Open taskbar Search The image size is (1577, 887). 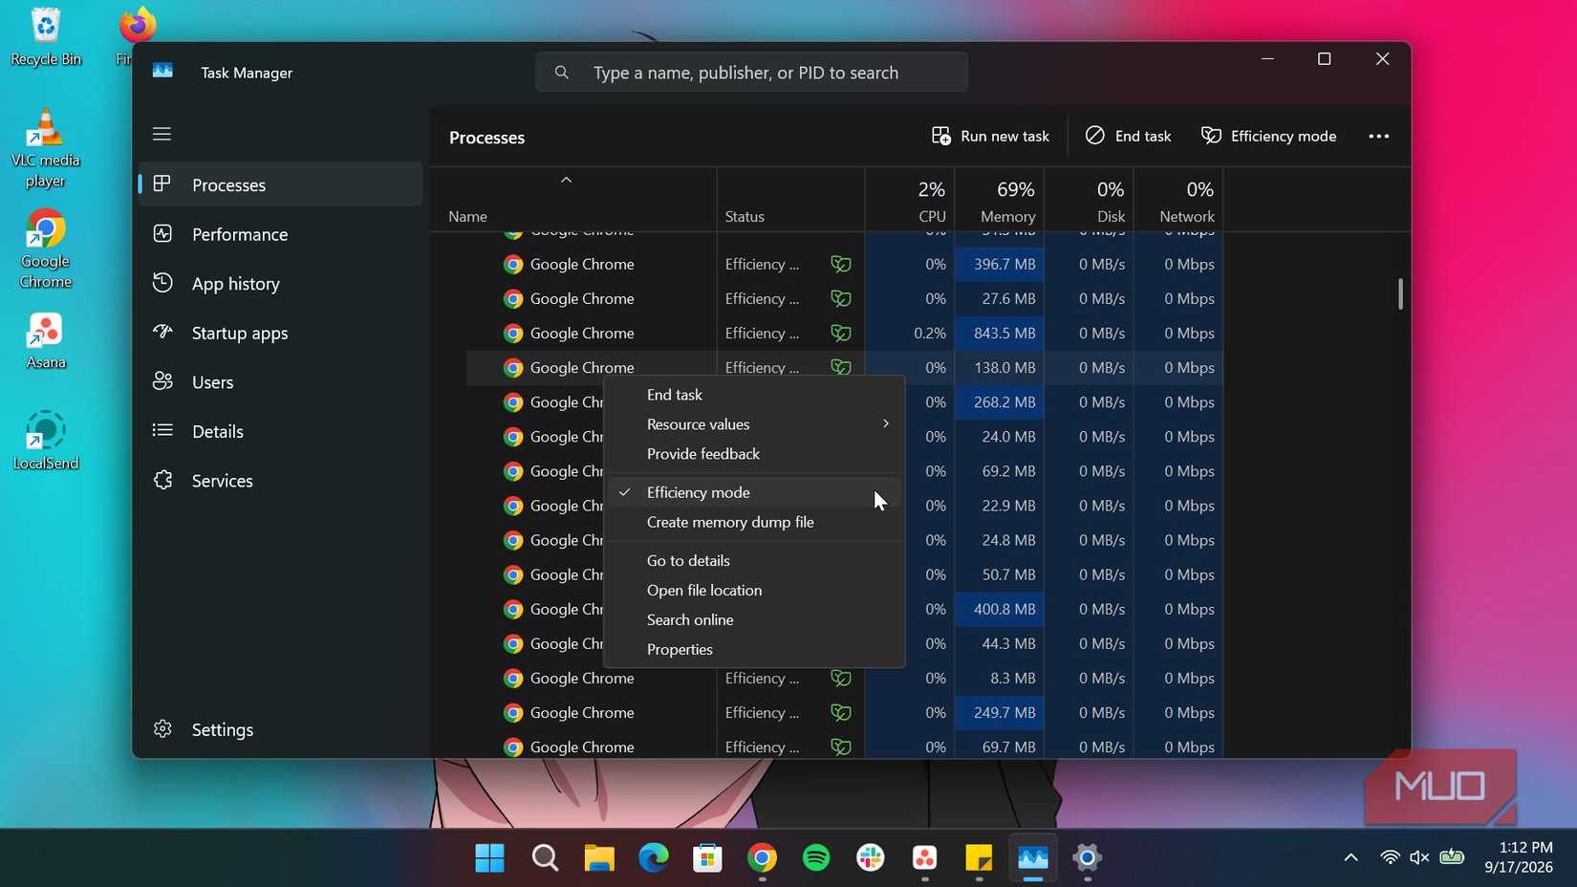545,858
